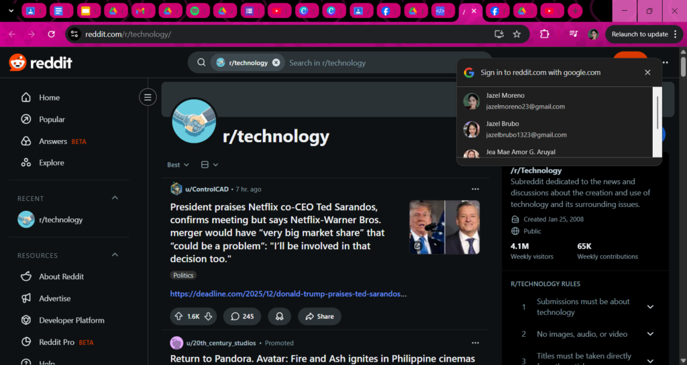Screen dimensions: 687x365
Task: Give award to the ControlCAD post
Action: pos(279,316)
